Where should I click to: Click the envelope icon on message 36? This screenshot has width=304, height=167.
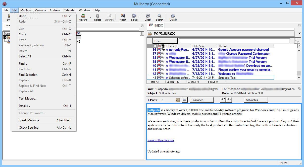[x=159, y=50]
